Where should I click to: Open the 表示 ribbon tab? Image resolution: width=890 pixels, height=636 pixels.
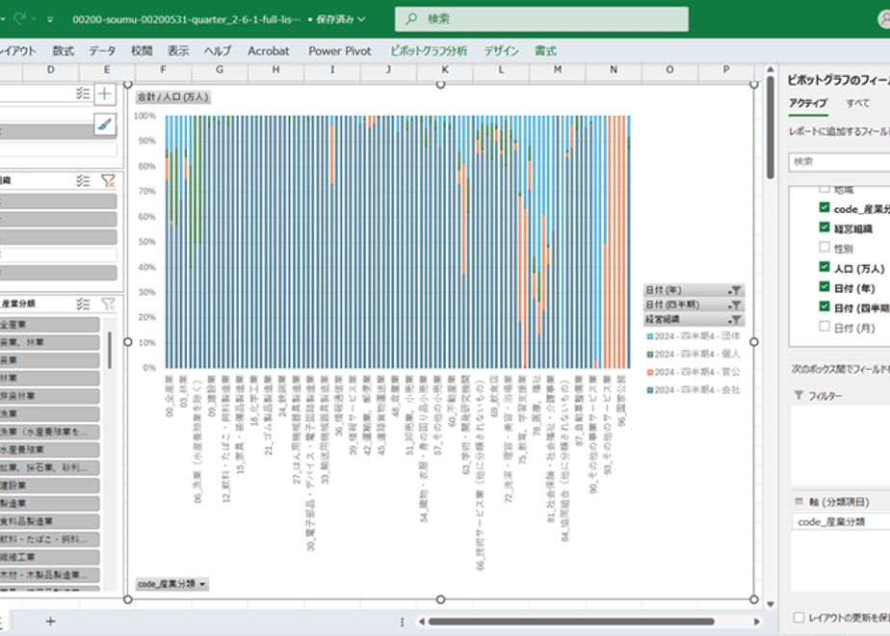tap(178, 51)
